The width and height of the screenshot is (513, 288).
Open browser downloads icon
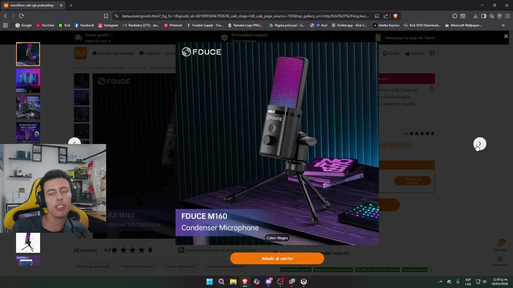point(475,16)
